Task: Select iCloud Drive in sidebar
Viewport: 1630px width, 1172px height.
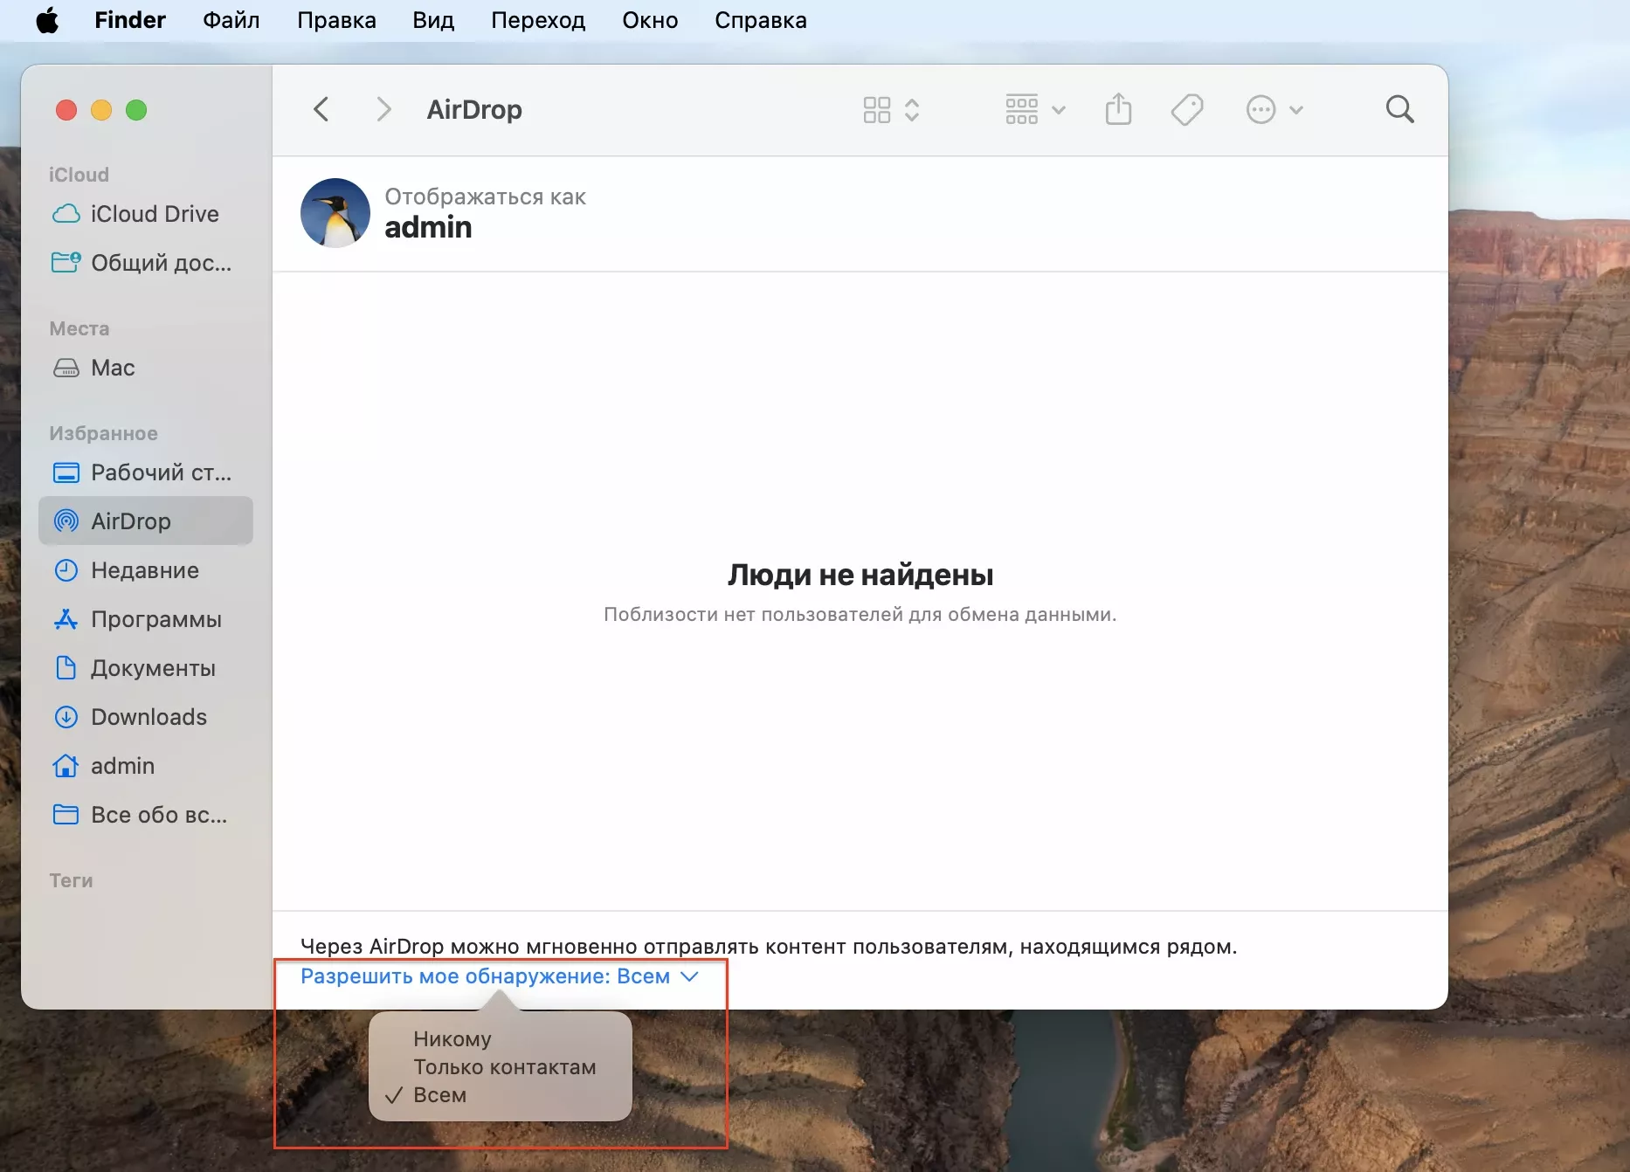Action: tap(146, 214)
